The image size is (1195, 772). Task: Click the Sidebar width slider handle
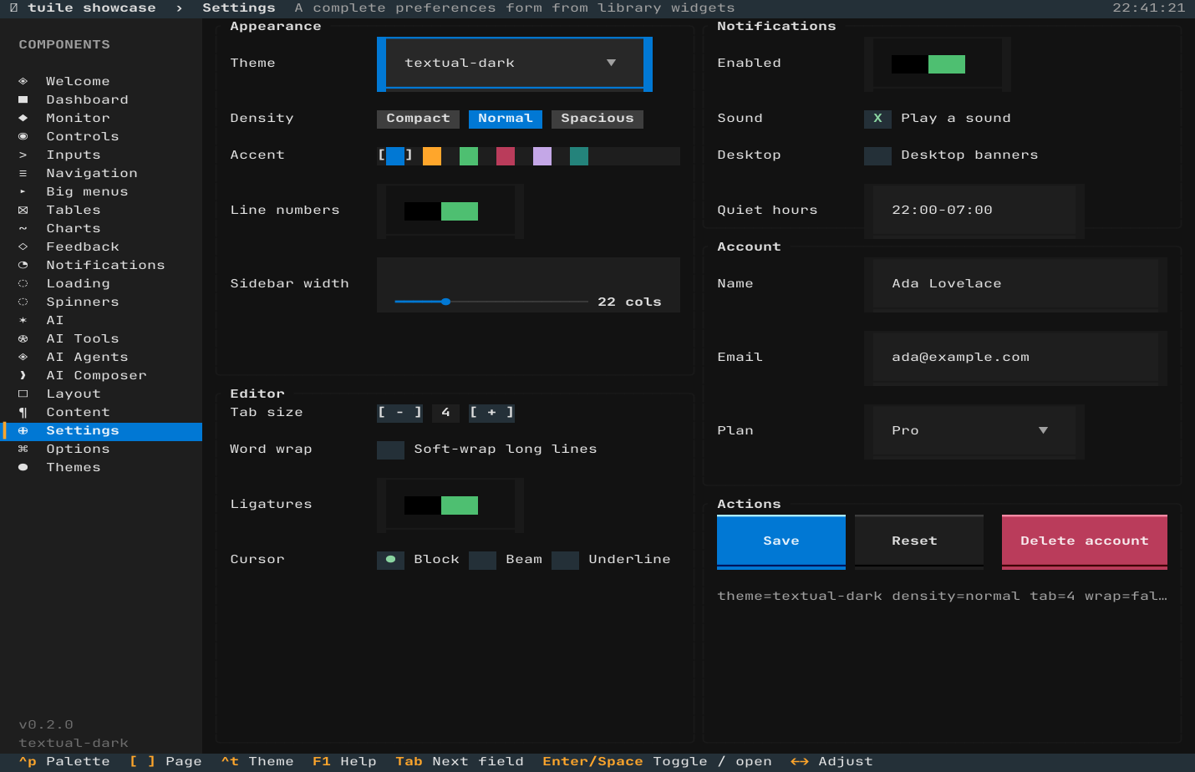pos(446,302)
